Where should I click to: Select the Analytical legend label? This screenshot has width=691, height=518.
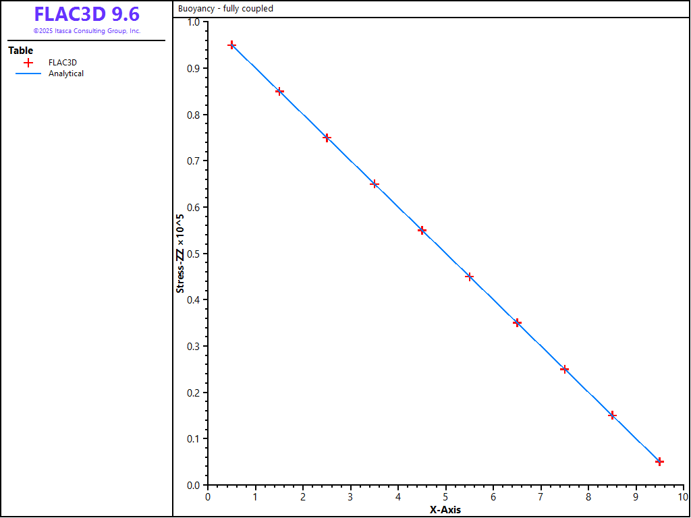point(66,74)
